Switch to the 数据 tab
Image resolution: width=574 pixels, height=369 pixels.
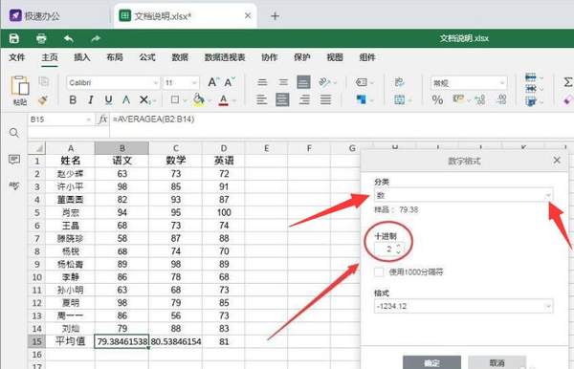pos(180,57)
